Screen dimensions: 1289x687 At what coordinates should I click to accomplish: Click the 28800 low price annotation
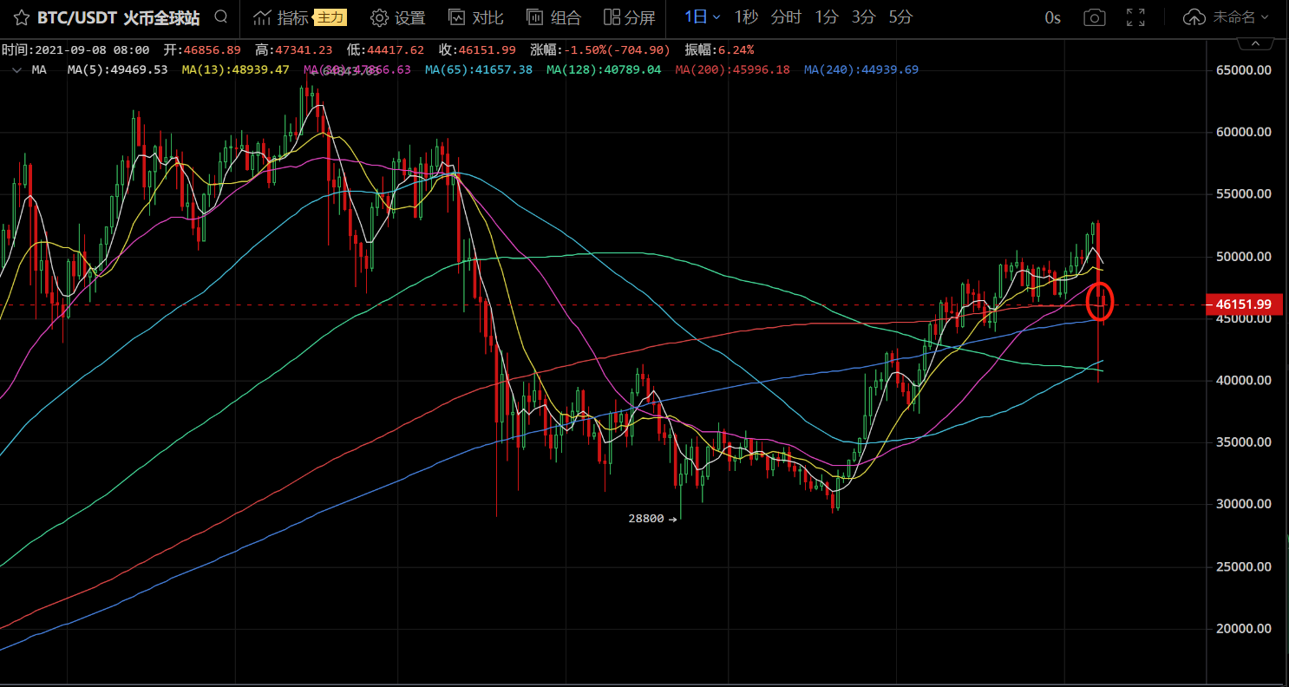(652, 519)
